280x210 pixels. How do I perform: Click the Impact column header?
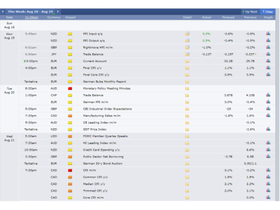click(70, 17)
